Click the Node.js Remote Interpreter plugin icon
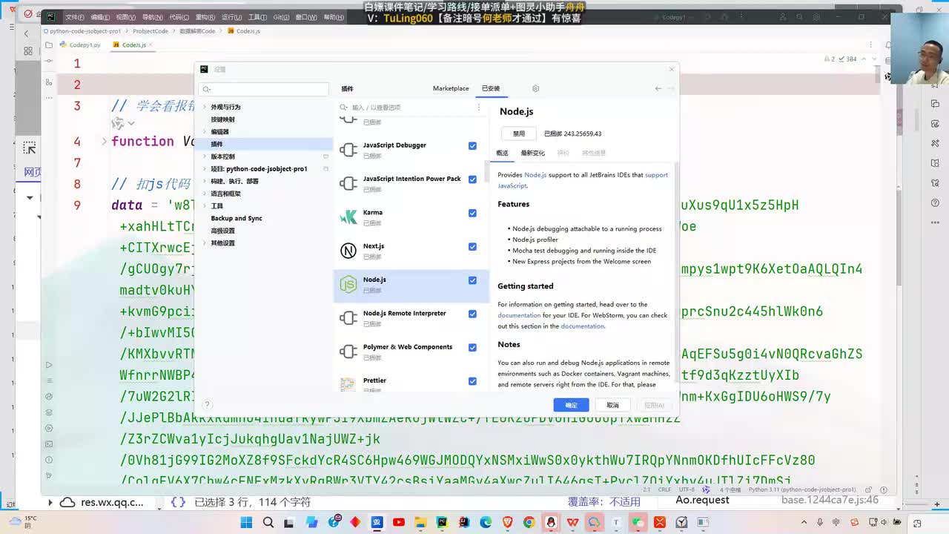949x534 pixels. [x=348, y=318]
